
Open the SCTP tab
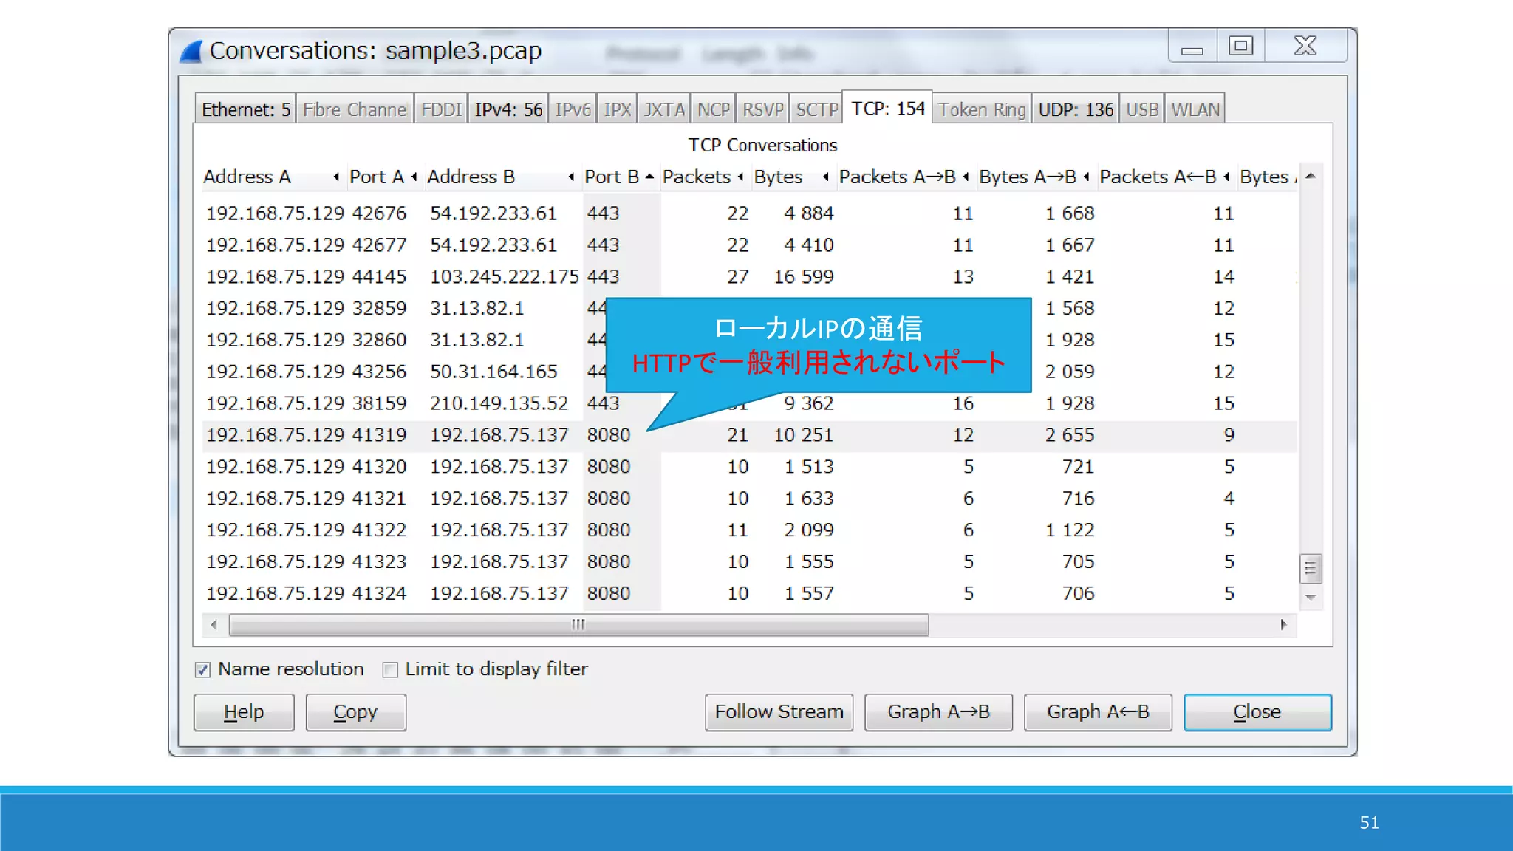[x=816, y=109]
